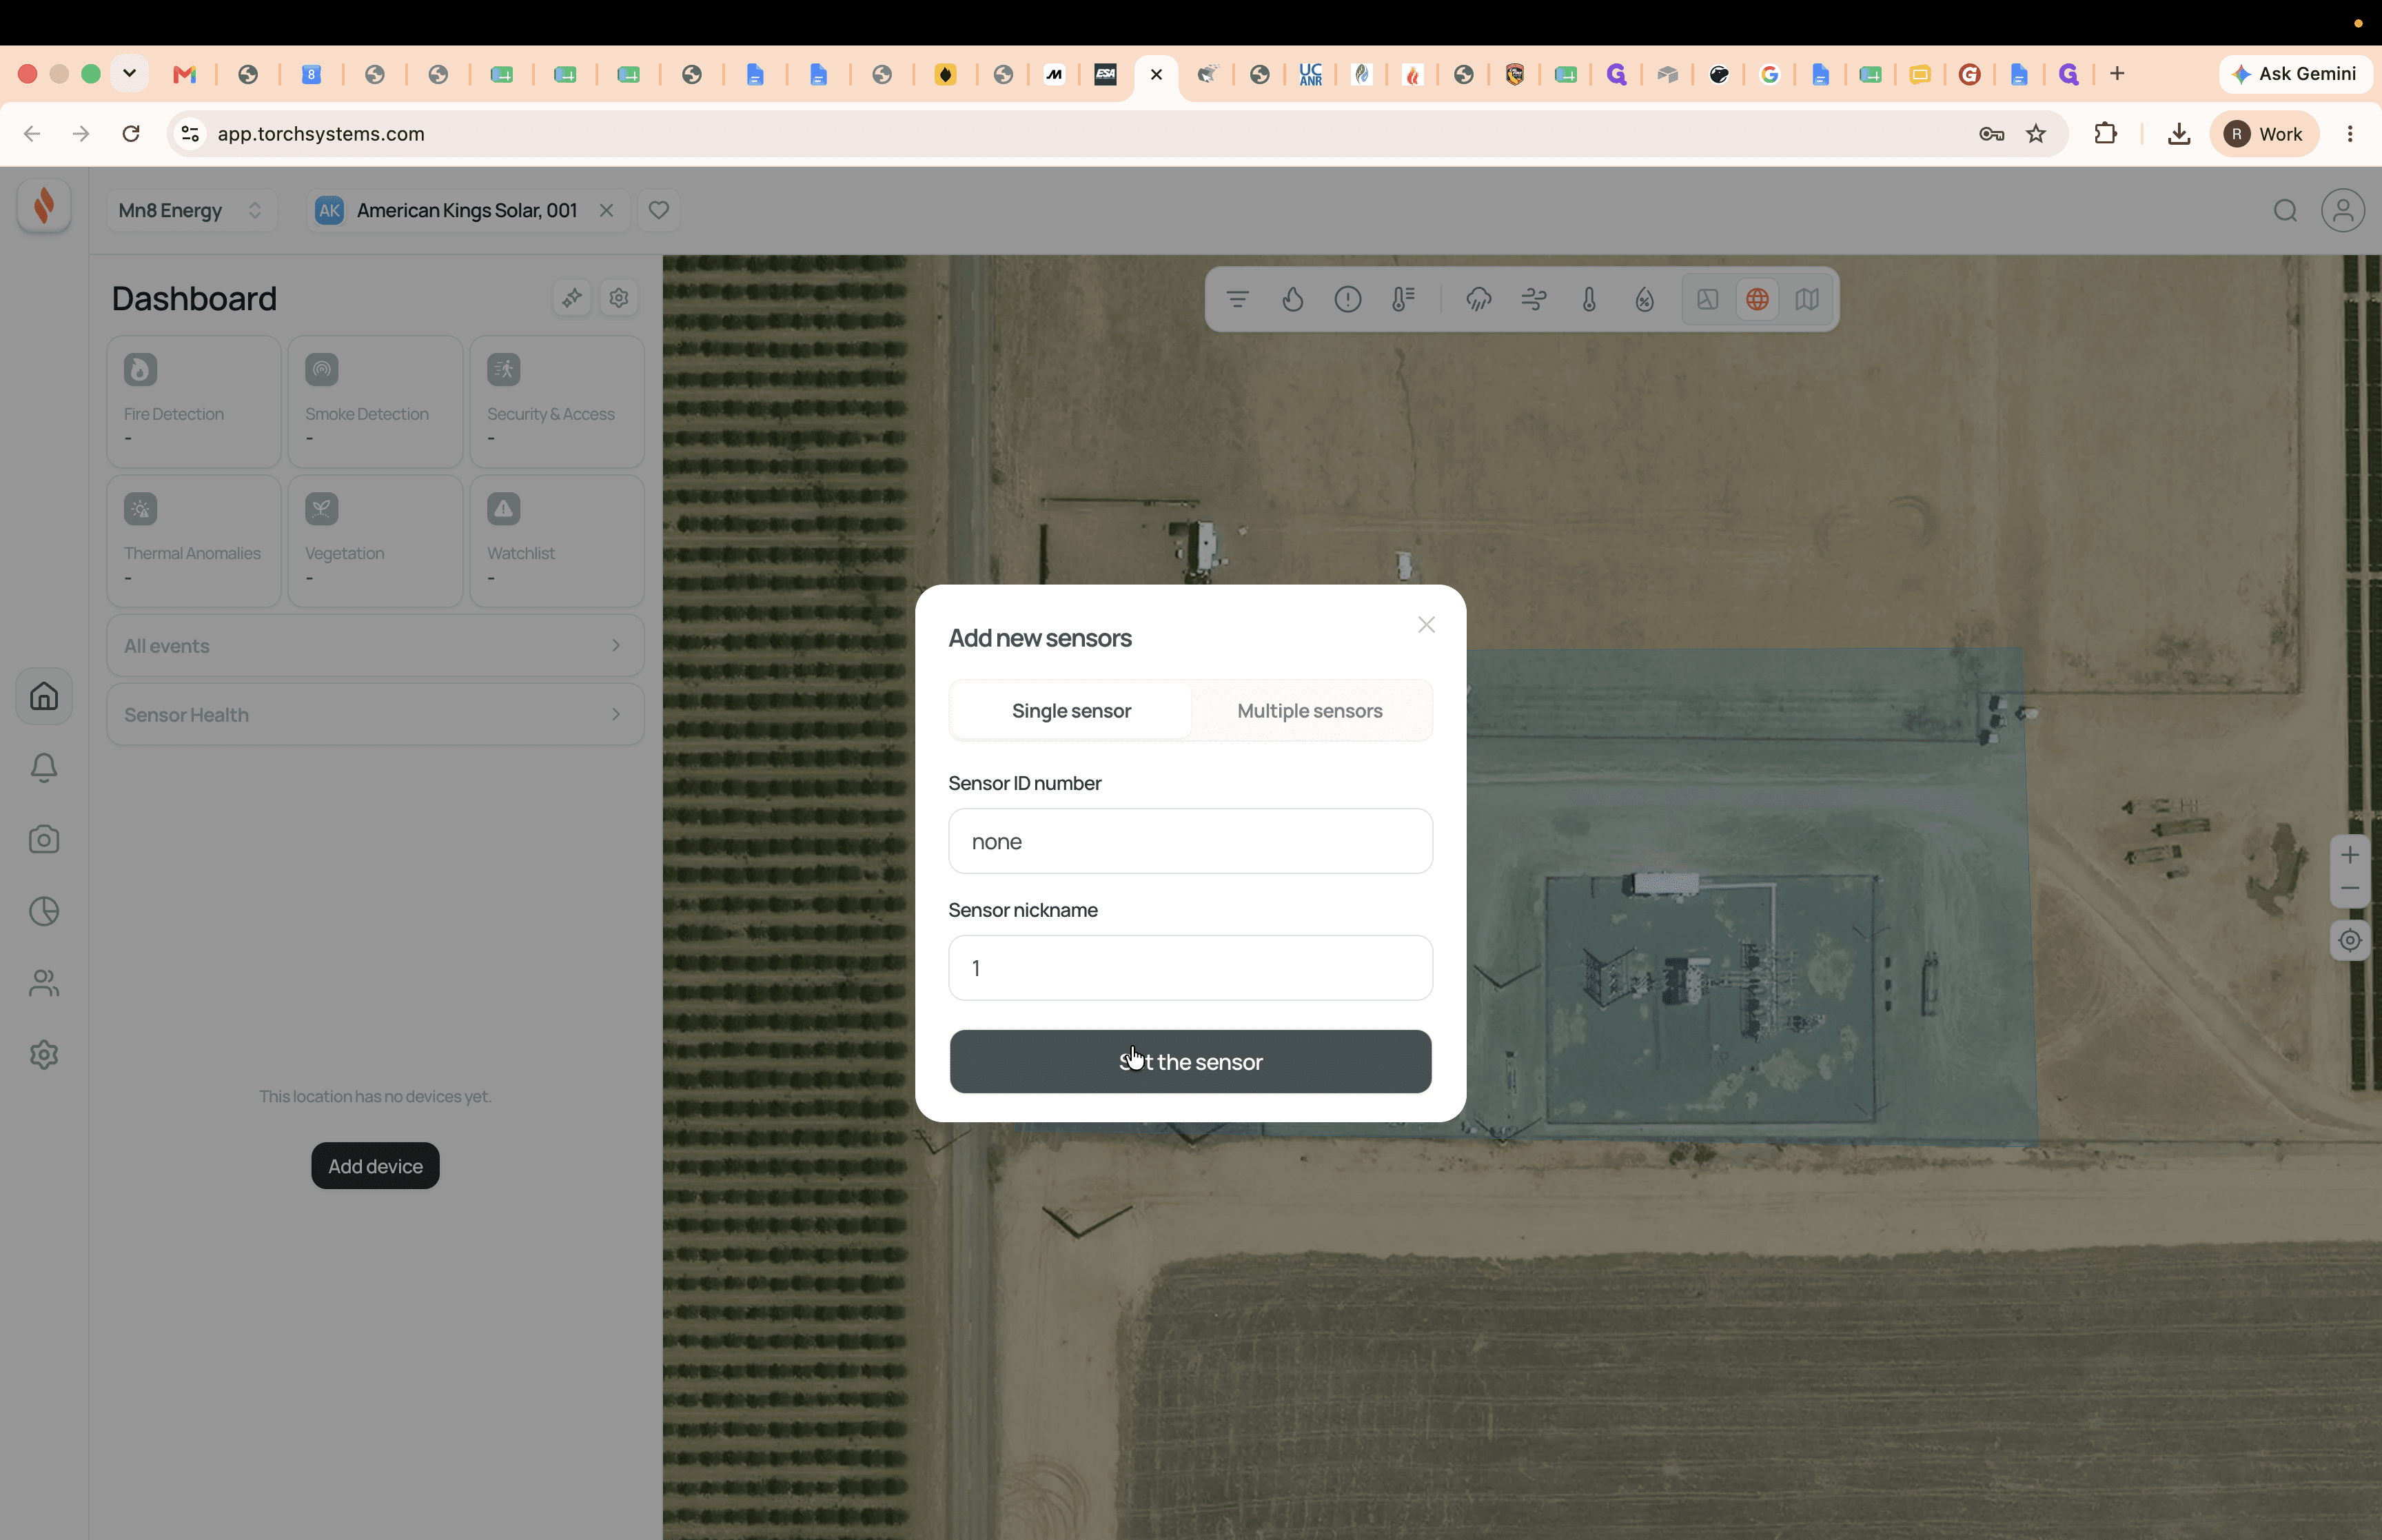Viewport: 2382px width, 1540px height.
Task: Click the Ask Gemini button
Action: (x=2294, y=74)
